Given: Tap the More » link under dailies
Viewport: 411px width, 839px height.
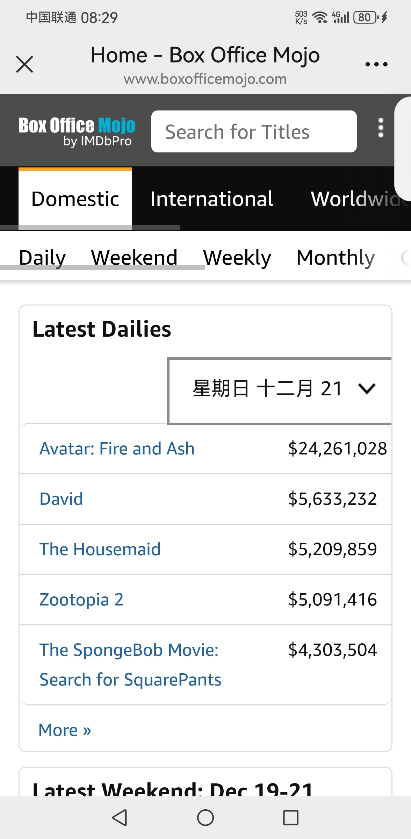Looking at the screenshot, I should tap(65, 730).
